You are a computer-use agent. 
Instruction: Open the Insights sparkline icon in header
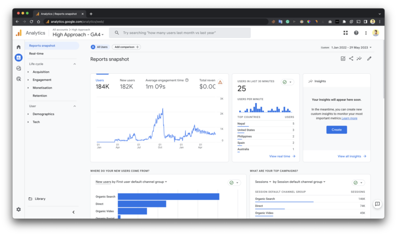pos(359,59)
